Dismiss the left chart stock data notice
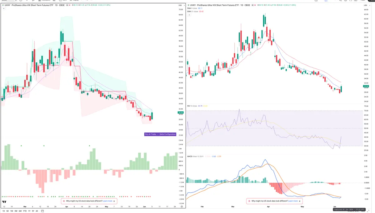 [114, 201]
